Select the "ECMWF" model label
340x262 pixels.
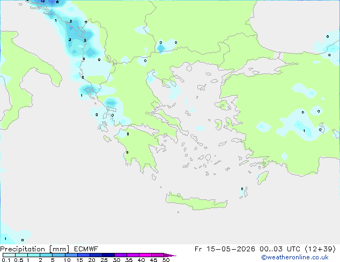pos(86,249)
